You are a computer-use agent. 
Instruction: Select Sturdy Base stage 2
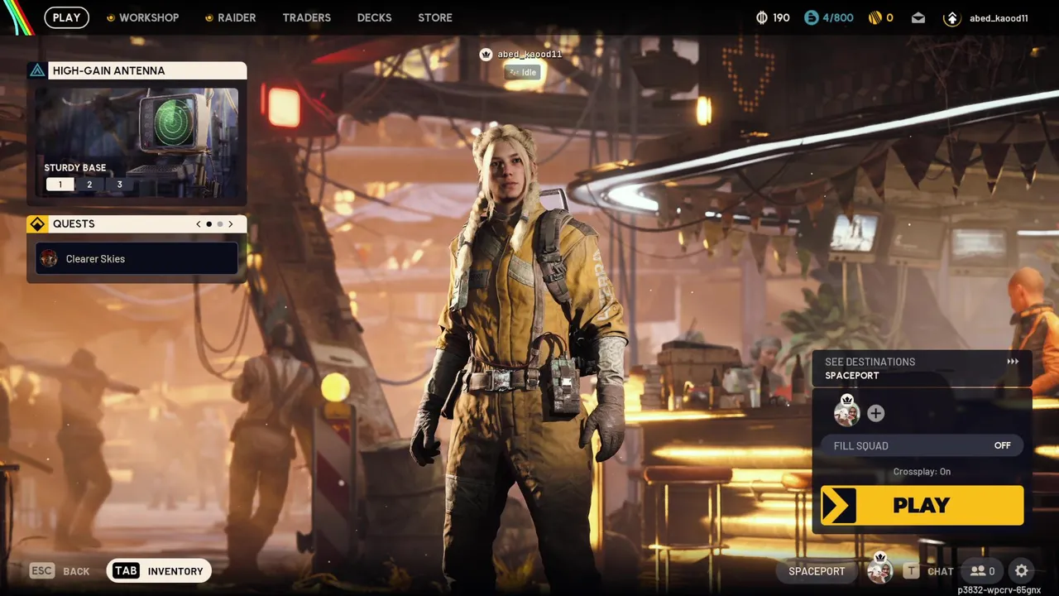coord(89,185)
